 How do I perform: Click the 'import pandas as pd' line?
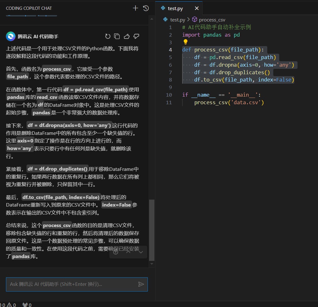click(x=211, y=35)
